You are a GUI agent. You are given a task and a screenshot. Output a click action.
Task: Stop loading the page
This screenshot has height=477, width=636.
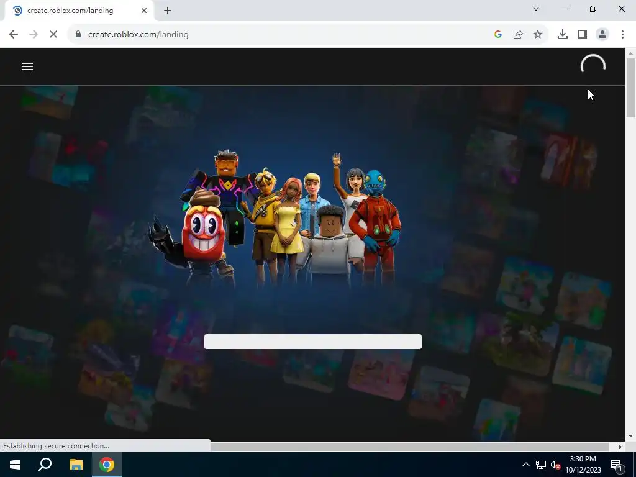click(53, 35)
